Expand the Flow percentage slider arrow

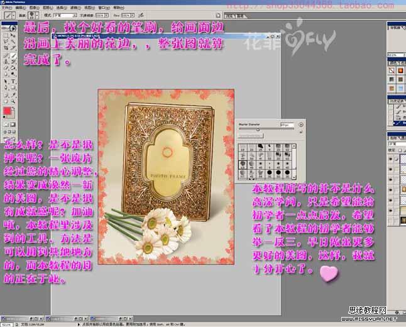(133, 16)
